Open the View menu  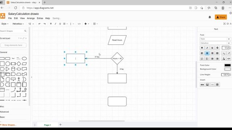click(22, 18)
